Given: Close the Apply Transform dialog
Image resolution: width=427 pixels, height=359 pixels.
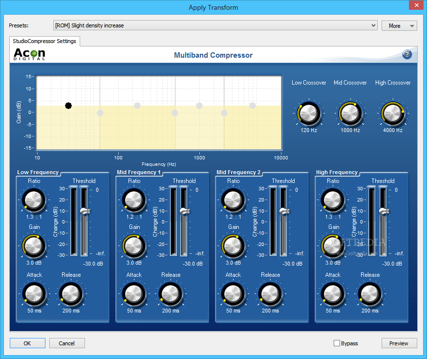Looking at the screenshot, I should pyautogui.click(x=416, y=5).
